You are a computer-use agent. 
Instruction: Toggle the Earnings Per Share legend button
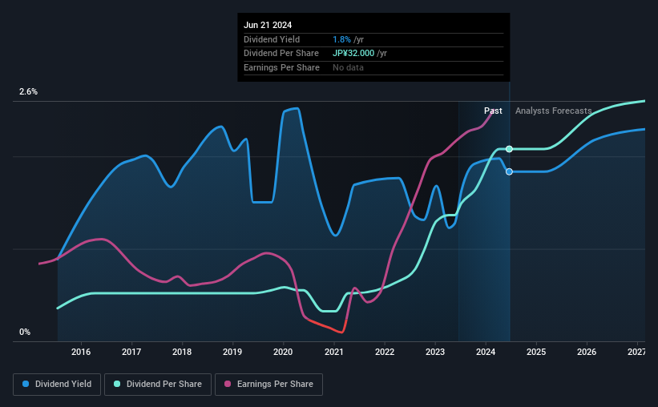click(268, 385)
